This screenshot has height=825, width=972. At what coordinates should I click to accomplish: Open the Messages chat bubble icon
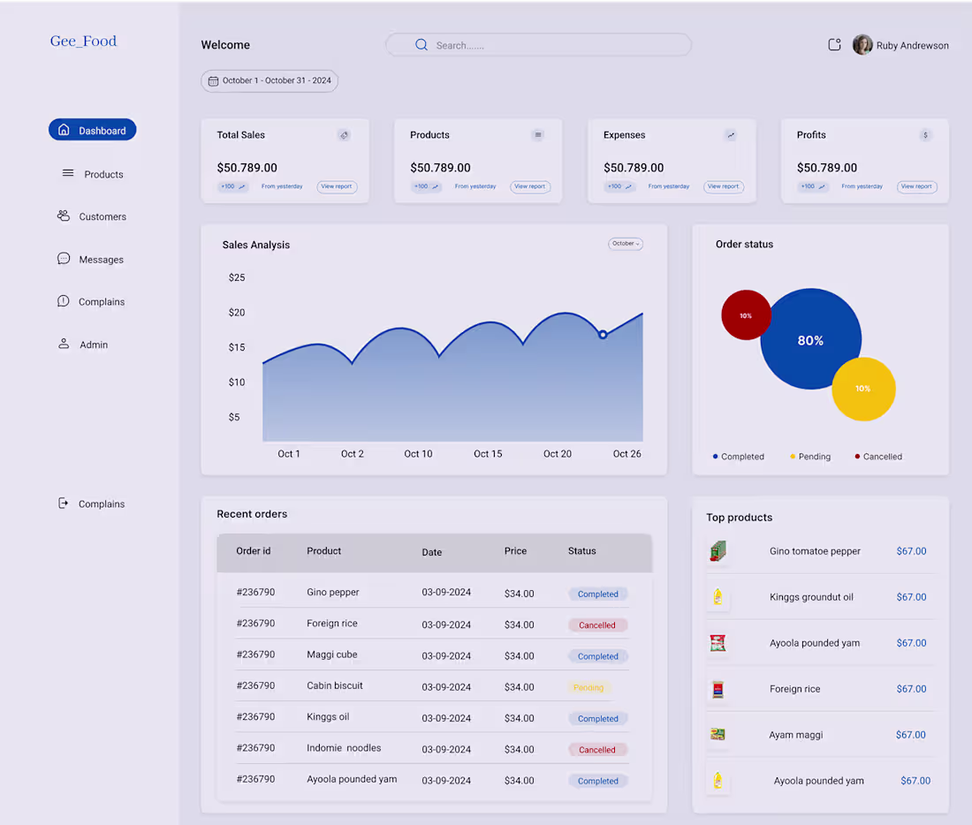pyautogui.click(x=63, y=258)
